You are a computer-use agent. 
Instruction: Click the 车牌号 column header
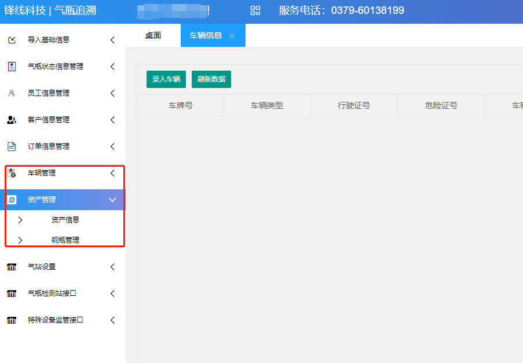[x=181, y=105]
